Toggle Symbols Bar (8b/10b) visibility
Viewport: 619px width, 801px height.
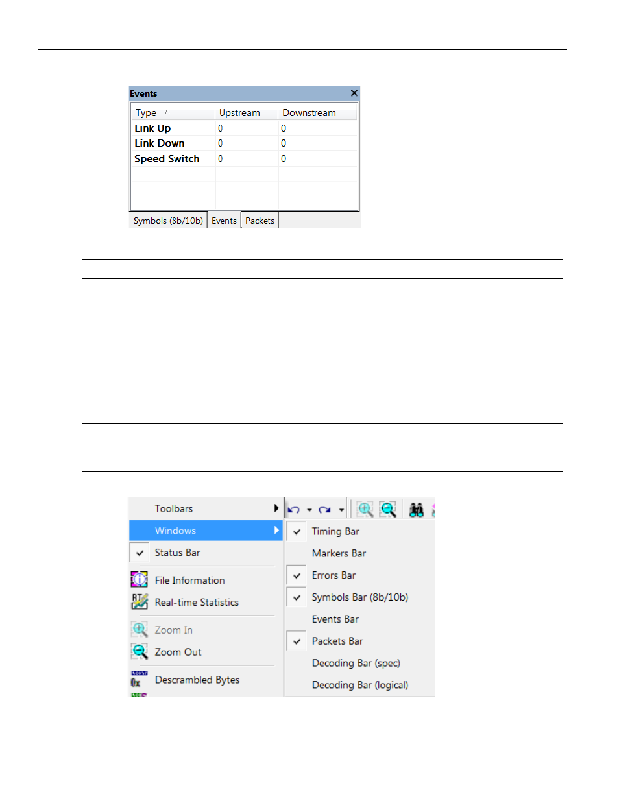[x=360, y=597]
